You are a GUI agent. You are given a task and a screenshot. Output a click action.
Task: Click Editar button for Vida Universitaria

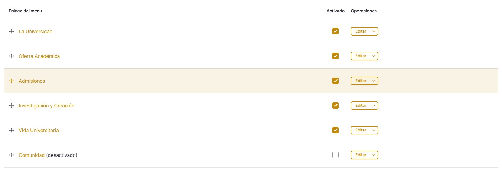click(x=361, y=130)
